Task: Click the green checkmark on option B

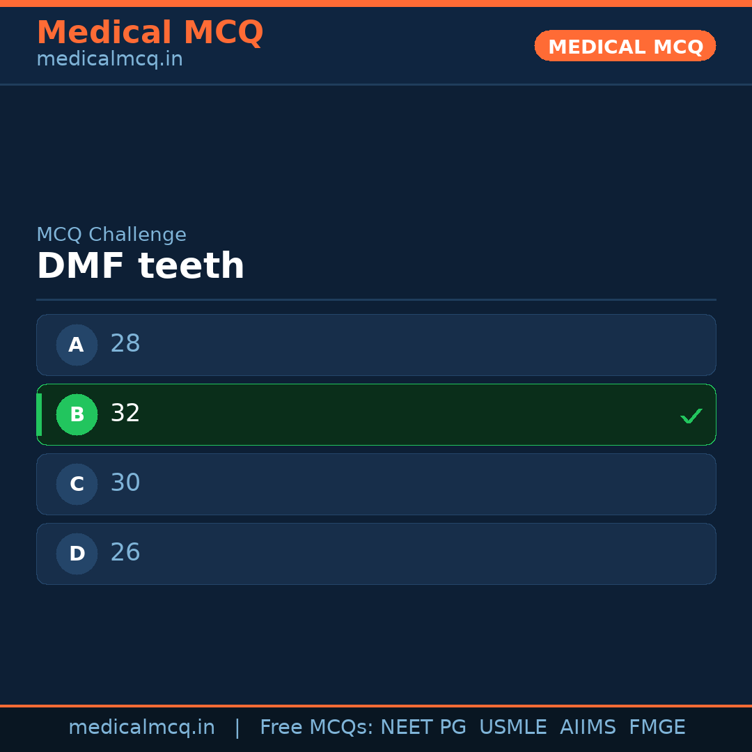Action: tap(691, 415)
